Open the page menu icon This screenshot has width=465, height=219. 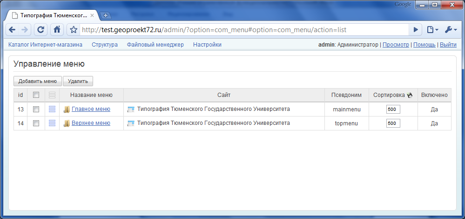point(433,29)
